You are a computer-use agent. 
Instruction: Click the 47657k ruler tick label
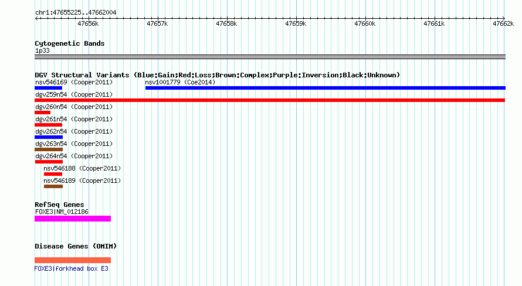click(157, 23)
